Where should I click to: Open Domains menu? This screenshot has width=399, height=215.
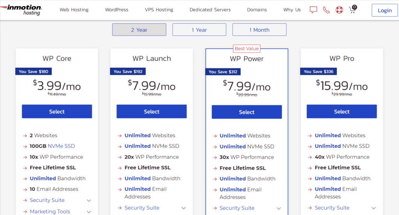click(x=257, y=10)
